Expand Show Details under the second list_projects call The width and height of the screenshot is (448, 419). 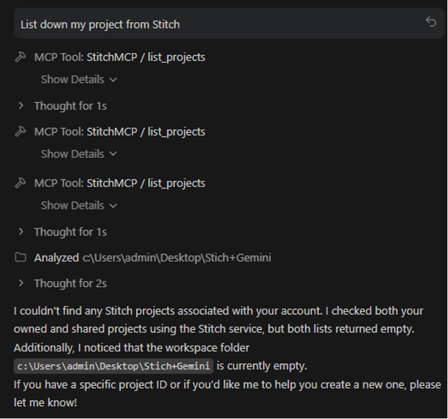pos(79,154)
